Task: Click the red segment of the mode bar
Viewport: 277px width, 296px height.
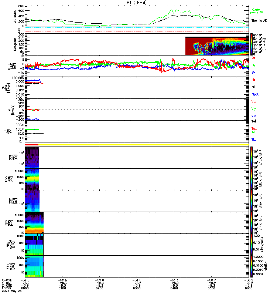Action: coord(32,145)
